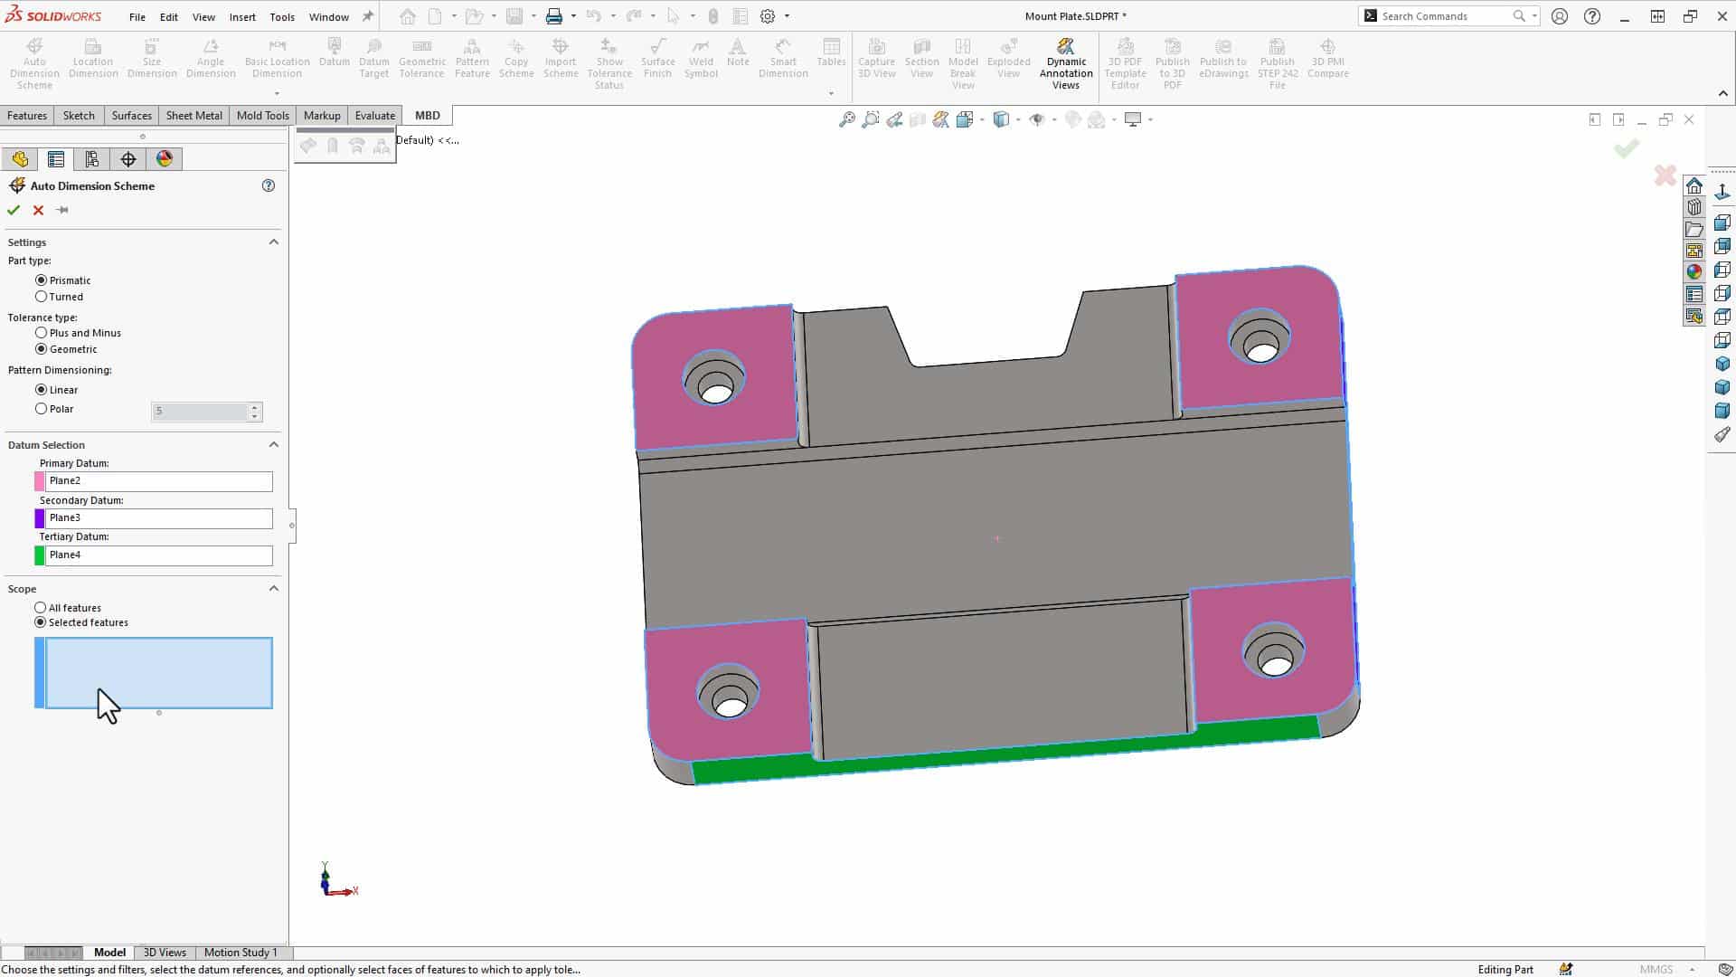Click the Capture 3D View icon
1736x977 pixels.
coord(876,56)
